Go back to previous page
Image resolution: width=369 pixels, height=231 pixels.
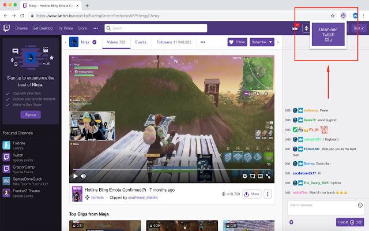click(6, 16)
